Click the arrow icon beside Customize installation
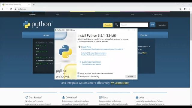Screen dimensions: 192x108 [x=80, y=62]
